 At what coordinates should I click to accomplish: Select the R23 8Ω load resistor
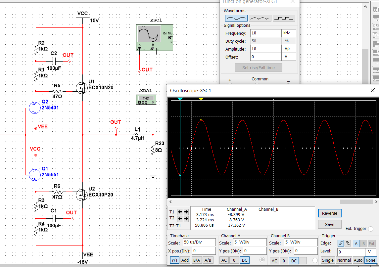[153, 150]
